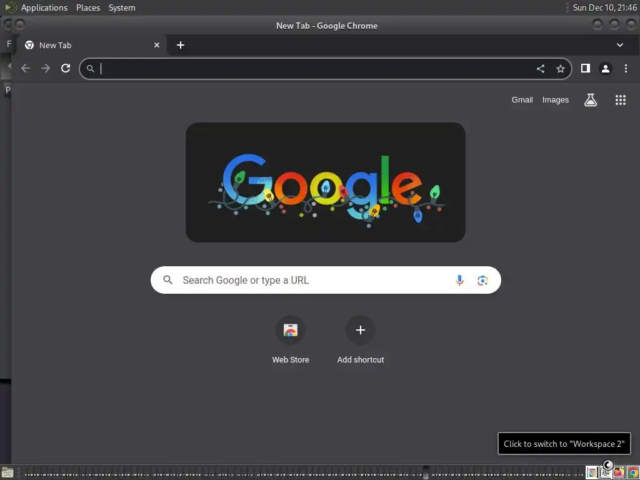Click the holiday lights Google Doodle
The height and width of the screenshot is (480, 640).
click(325, 182)
